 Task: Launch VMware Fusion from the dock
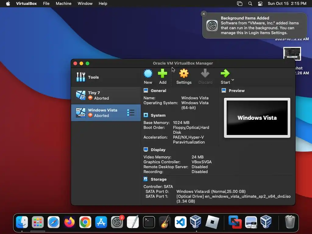235,222
